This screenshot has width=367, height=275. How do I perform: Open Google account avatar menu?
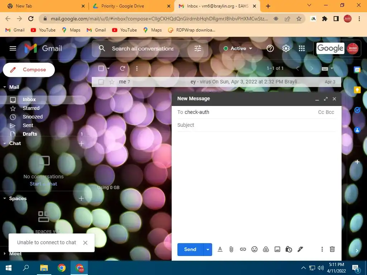pyautogui.click(x=353, y=48)
